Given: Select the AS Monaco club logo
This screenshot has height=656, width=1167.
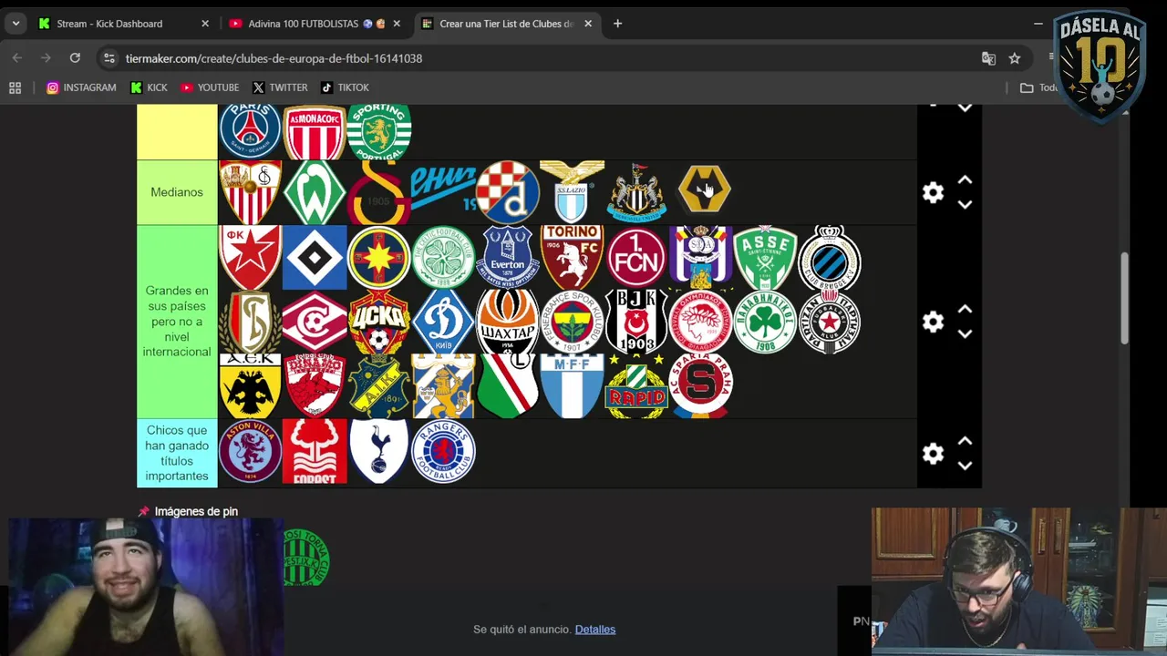Looking at the screenshot, I should coord(315,132).
